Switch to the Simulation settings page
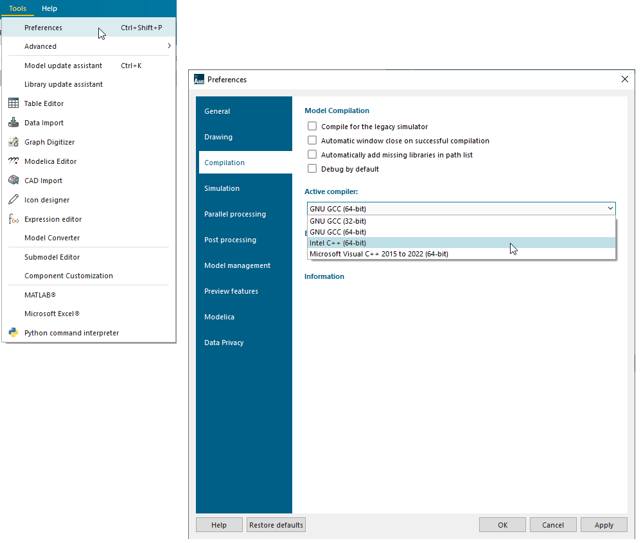 point(222,188)
